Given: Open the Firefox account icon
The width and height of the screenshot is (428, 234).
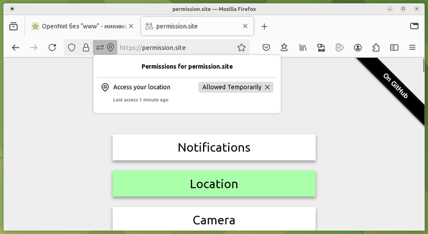Looking at the screenshot, I should click(358, 48).
